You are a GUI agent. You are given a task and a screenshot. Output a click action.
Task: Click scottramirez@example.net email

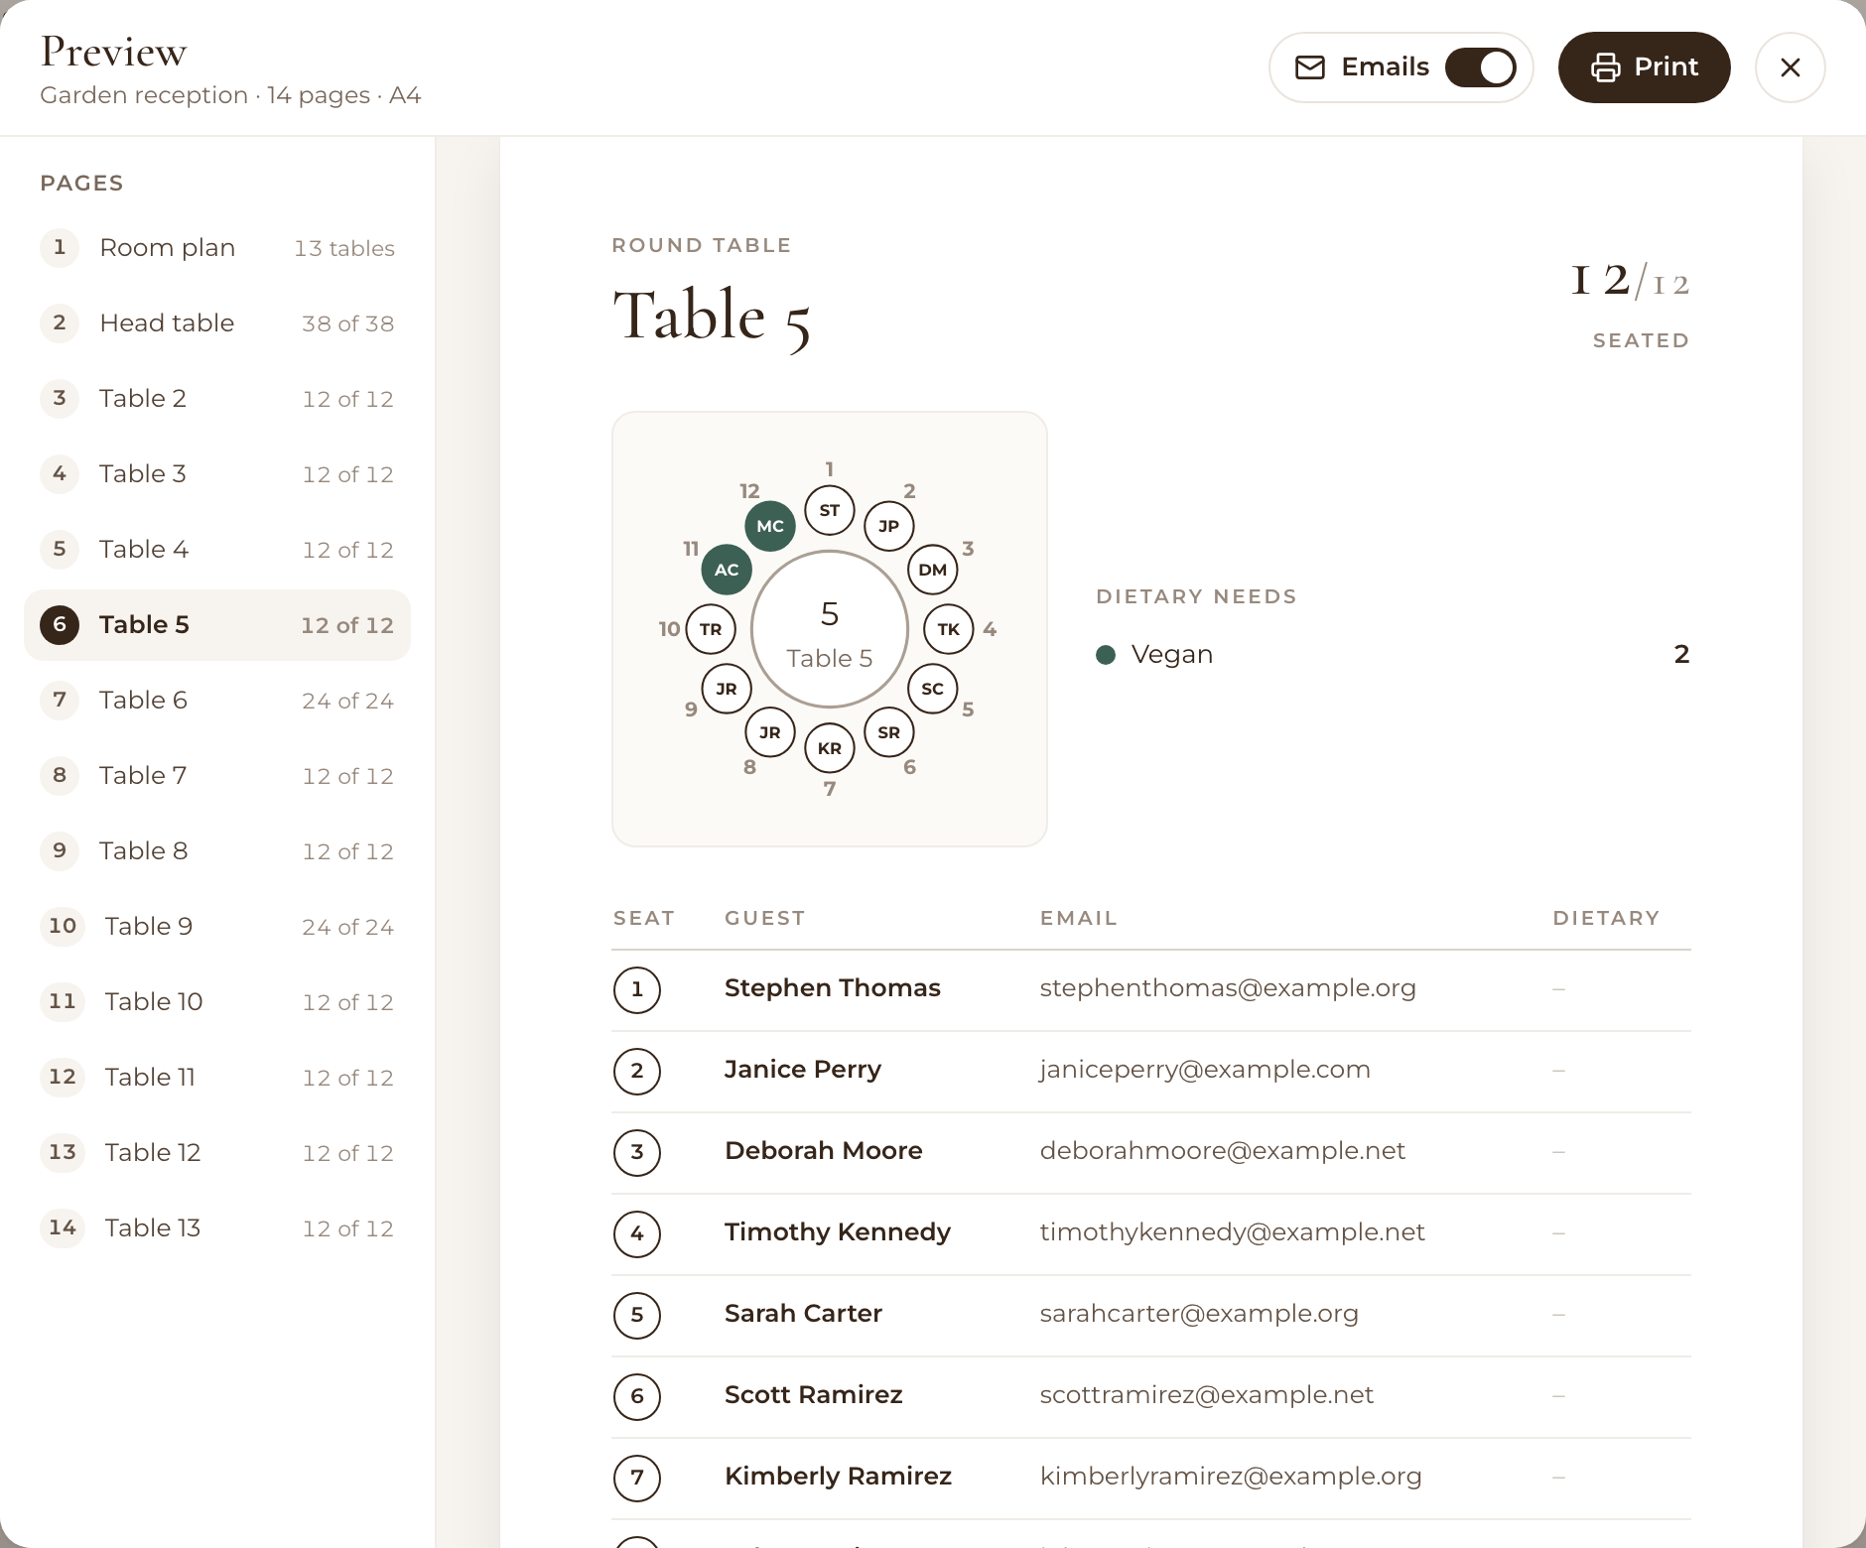click(1207, 1395)
